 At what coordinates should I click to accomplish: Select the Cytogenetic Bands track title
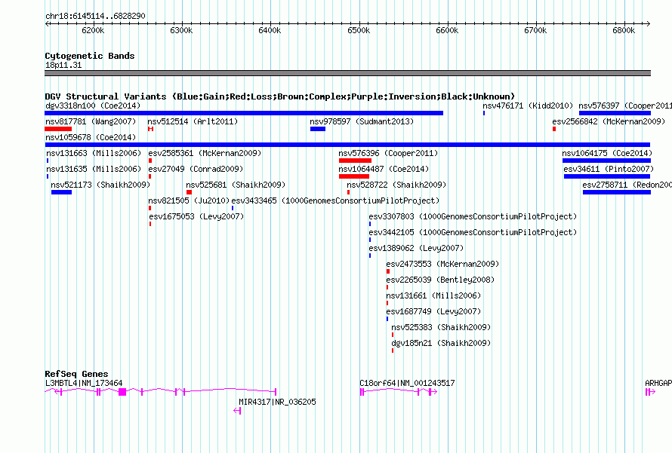tap(90, 56)
